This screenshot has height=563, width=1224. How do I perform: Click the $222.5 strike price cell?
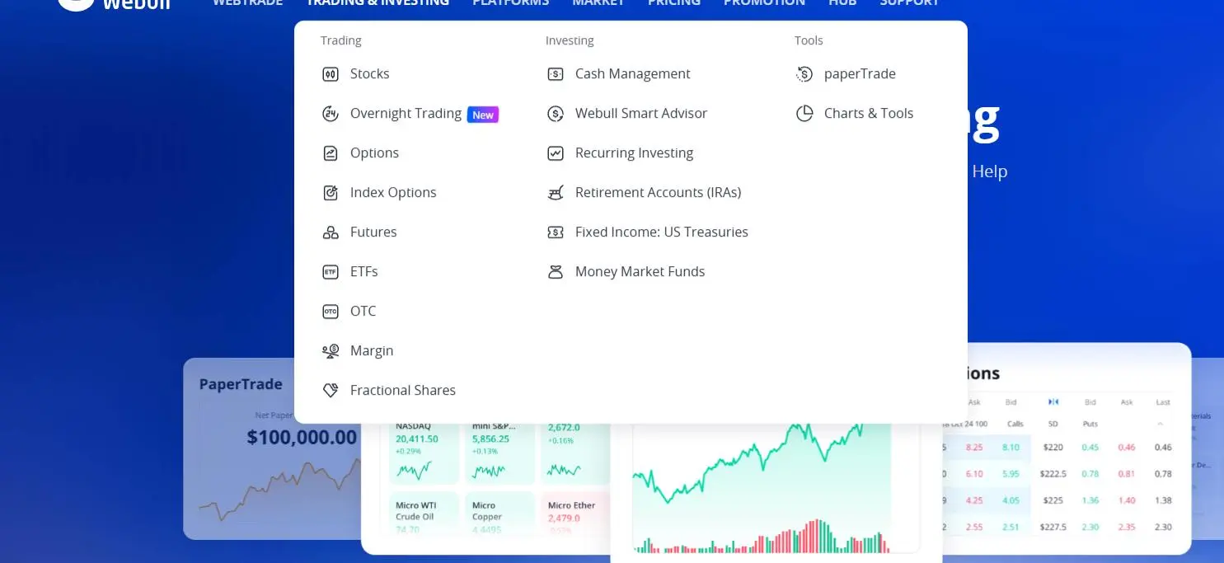(x=1053, y=474)
